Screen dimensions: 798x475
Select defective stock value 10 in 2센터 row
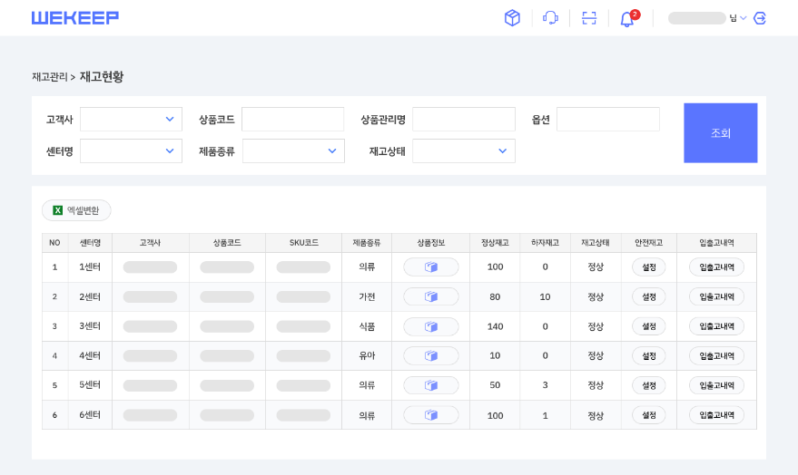coord(545,296)
